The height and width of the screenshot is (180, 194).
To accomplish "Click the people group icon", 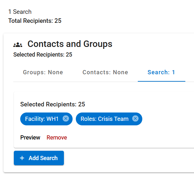I will pyautogui.click(x=18, y=45).
